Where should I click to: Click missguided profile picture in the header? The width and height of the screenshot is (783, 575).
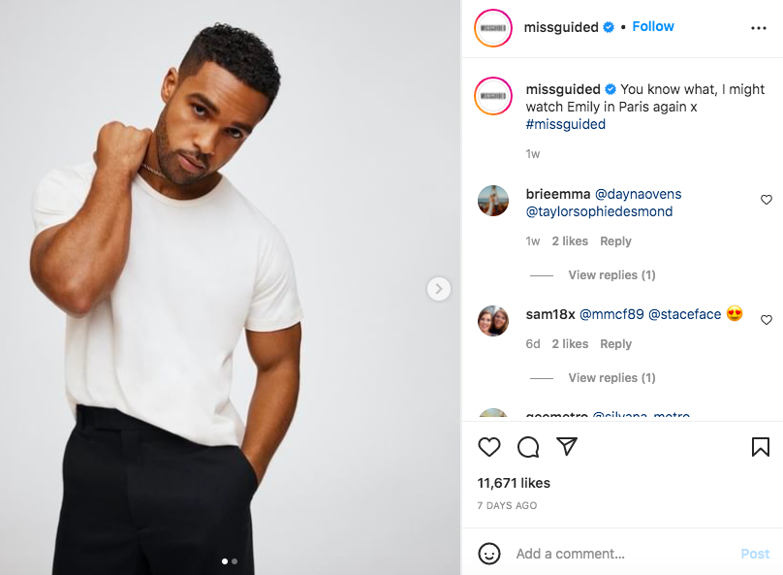(x=493, y=27)
